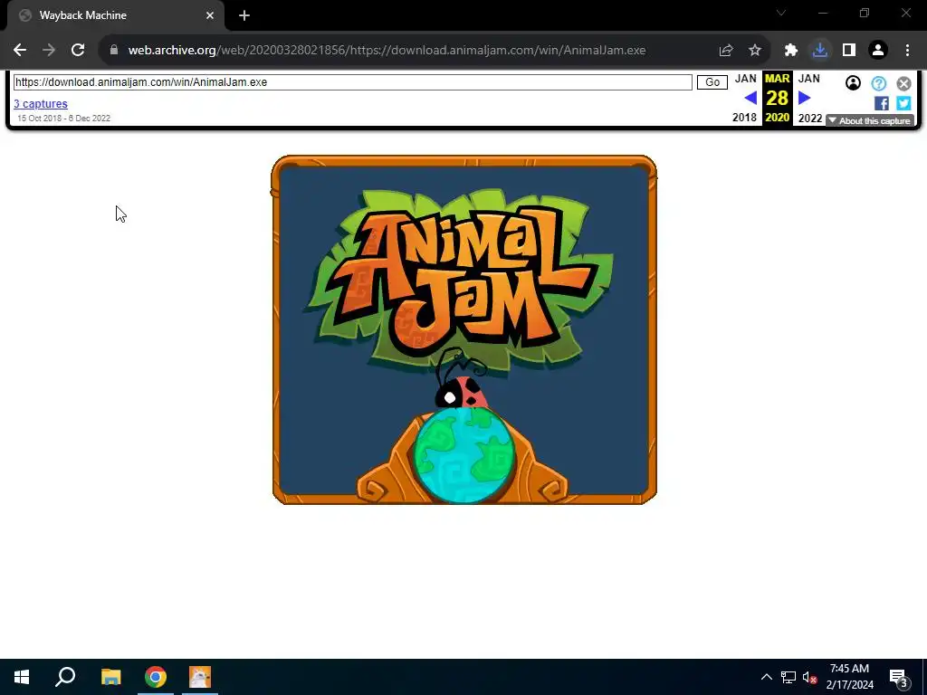This screenshot has width=927, height=695.
Task: Open network status tray icon
Action: pyautogui.click(x=788, y=677)
